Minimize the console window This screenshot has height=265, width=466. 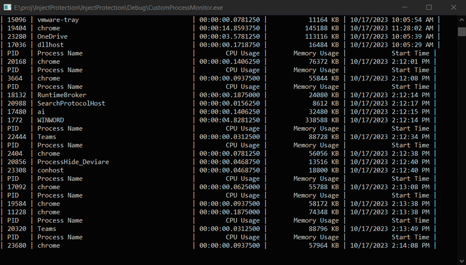[x=404, y=7]
